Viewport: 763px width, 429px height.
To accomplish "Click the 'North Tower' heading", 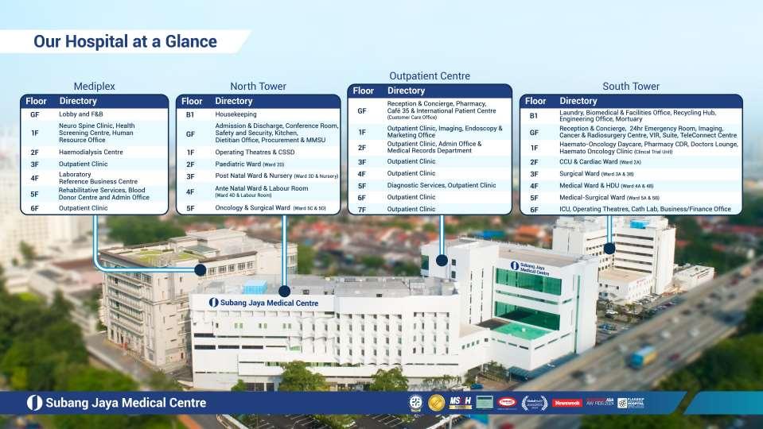I will pos(258,86).
